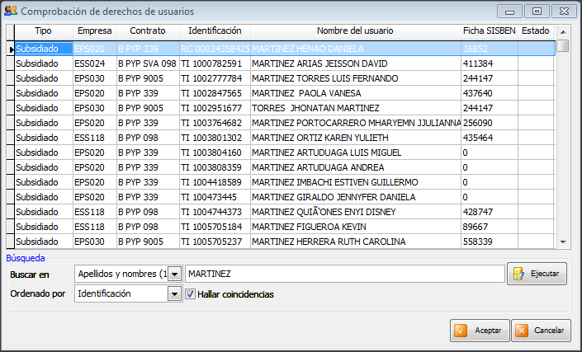The image size is (582, 352).
Task: Select the row MARTINEZ GIRALDO JENNYFER DANIELA
Action: [x=284, y=197]
